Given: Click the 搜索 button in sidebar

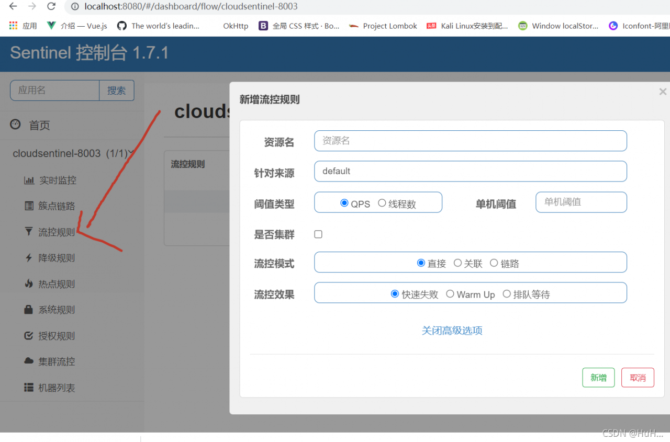Looking at the screenshot, I should tap(117, 90).
